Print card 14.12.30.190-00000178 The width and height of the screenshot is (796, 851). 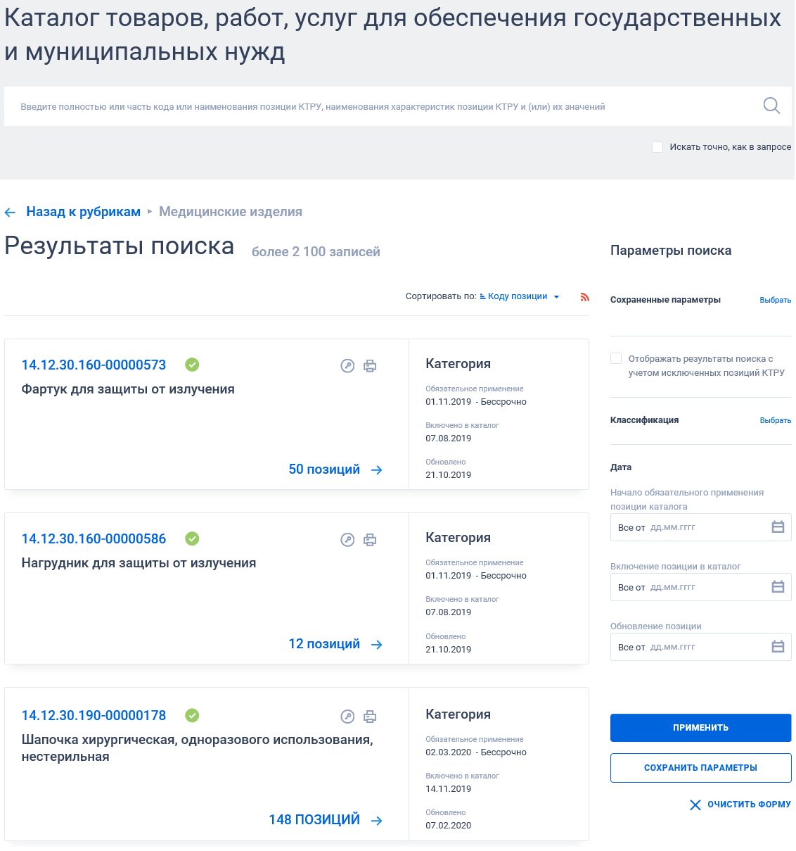[370, 716]
